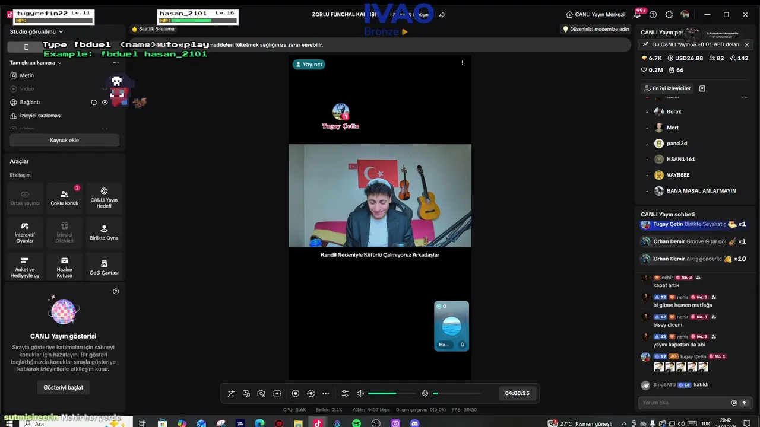This screenshot has height=427, width=760.
Task: Adjust the microphone volume slider
Action: [x=457, y=393]
